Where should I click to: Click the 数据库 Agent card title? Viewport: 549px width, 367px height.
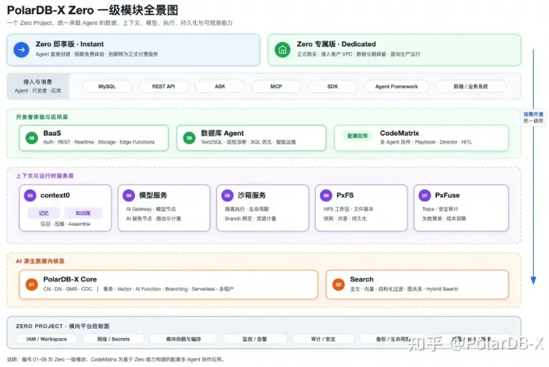click(x=222, y=133)
